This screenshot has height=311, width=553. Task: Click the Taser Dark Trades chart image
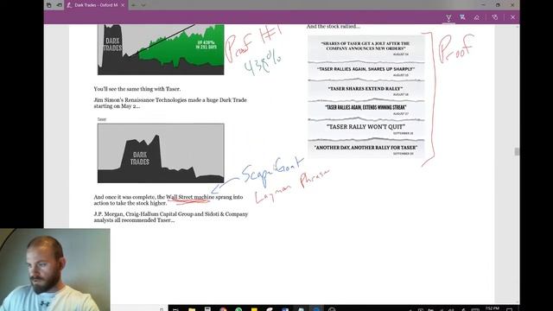pos(161,153)
